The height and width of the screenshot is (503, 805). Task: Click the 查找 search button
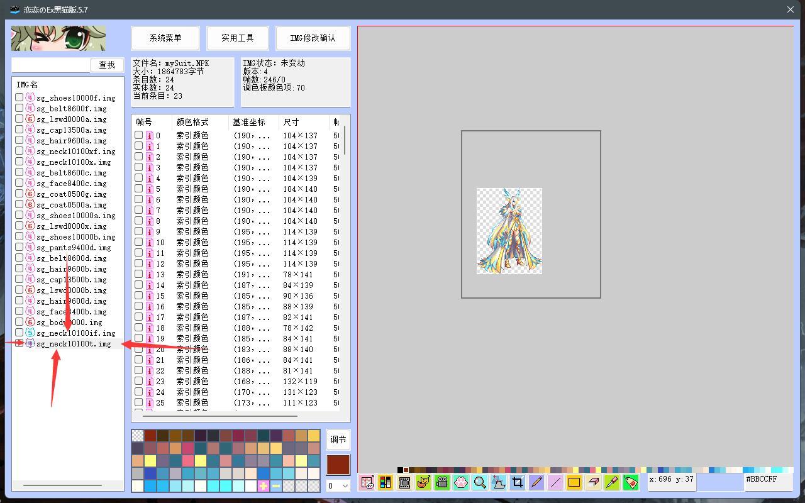point(107,65)
